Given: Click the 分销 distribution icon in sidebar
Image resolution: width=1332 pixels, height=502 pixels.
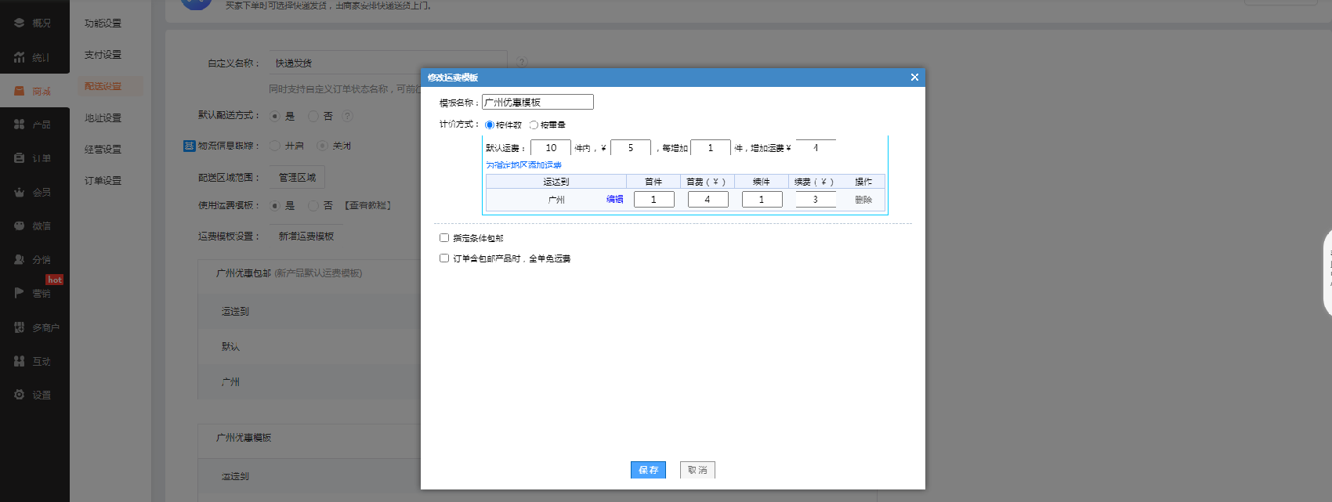Looking at the screenshot, I should click(x=20, y=259).
